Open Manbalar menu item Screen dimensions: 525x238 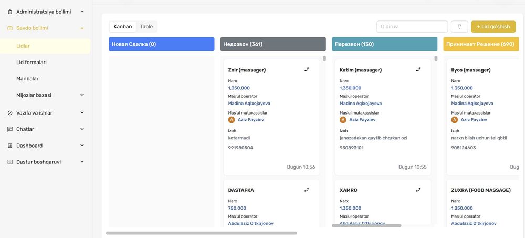27,79
